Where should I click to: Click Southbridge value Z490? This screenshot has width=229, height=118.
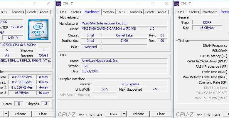click(124, 41)
